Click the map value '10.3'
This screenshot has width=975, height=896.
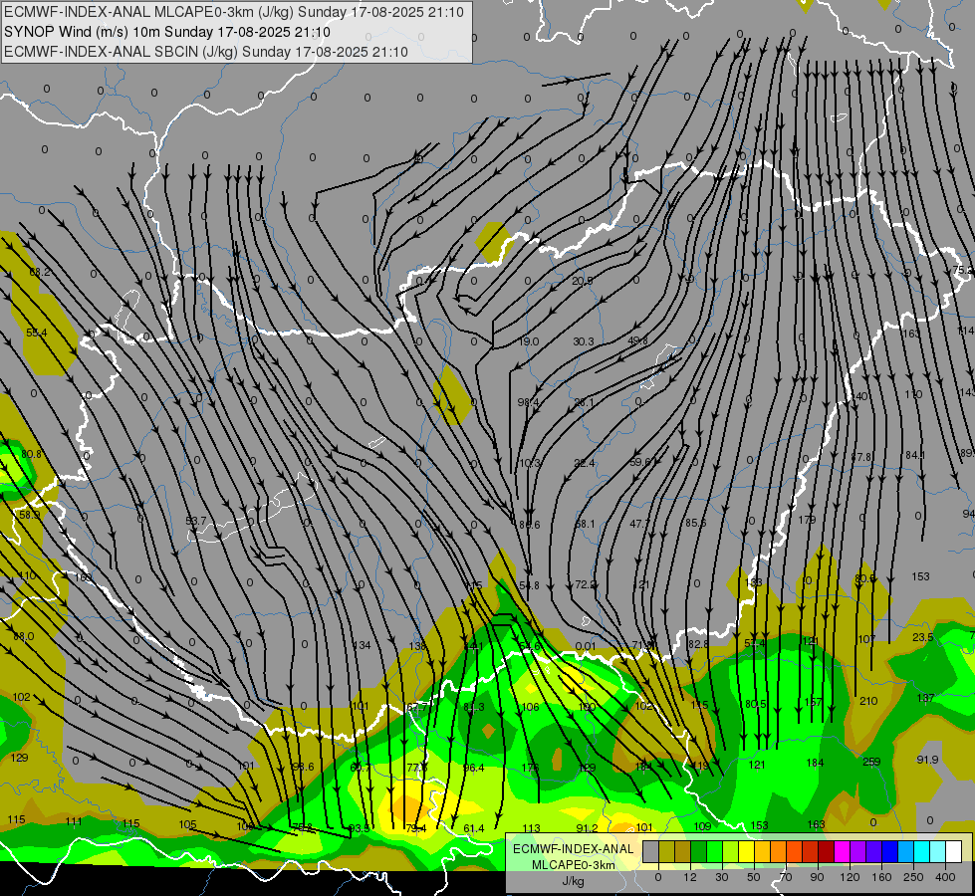pyautogui.click(x=530, y=463)
